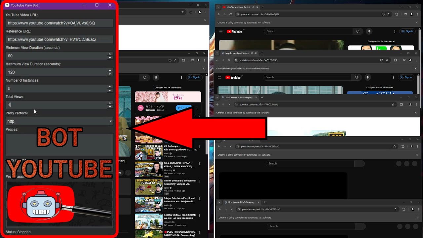The height and width of the screenshot is (238, 423).
Task: Click Configure Ads link above the ゼクシィ ad
Action: (x=168, y=88)
